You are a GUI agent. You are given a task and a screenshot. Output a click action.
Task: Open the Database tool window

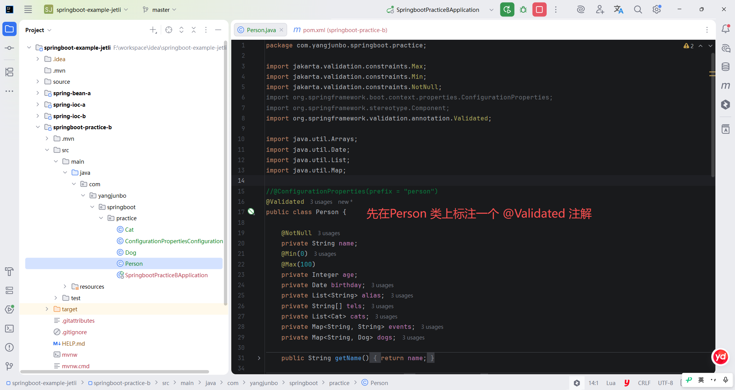[725, 67]
